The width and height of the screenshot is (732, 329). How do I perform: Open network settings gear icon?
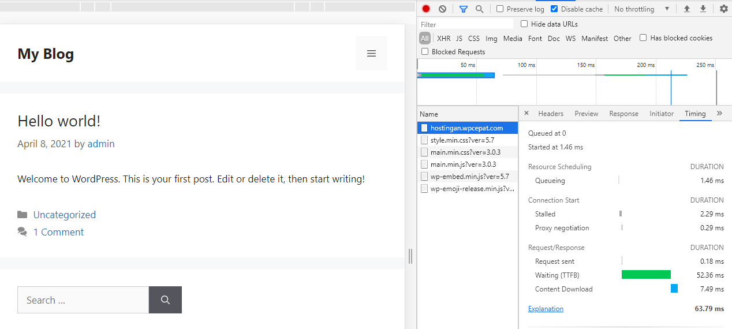723,9
